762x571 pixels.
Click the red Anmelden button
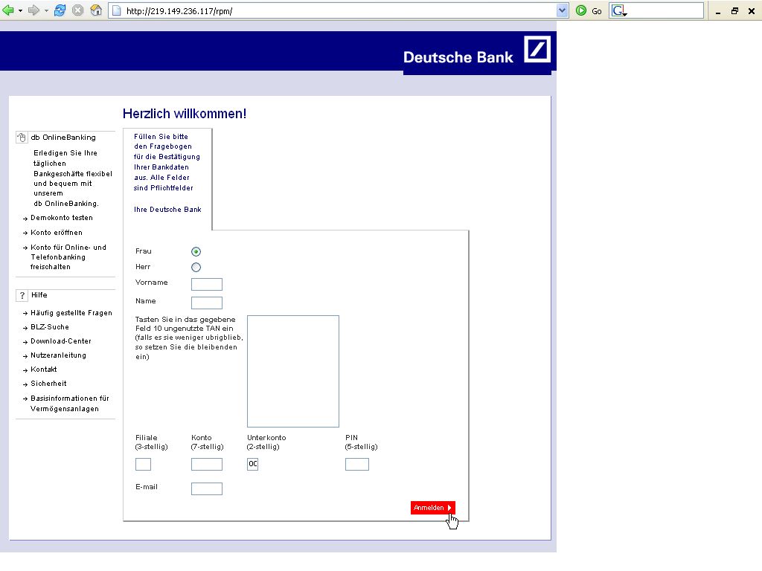point(432,507)
